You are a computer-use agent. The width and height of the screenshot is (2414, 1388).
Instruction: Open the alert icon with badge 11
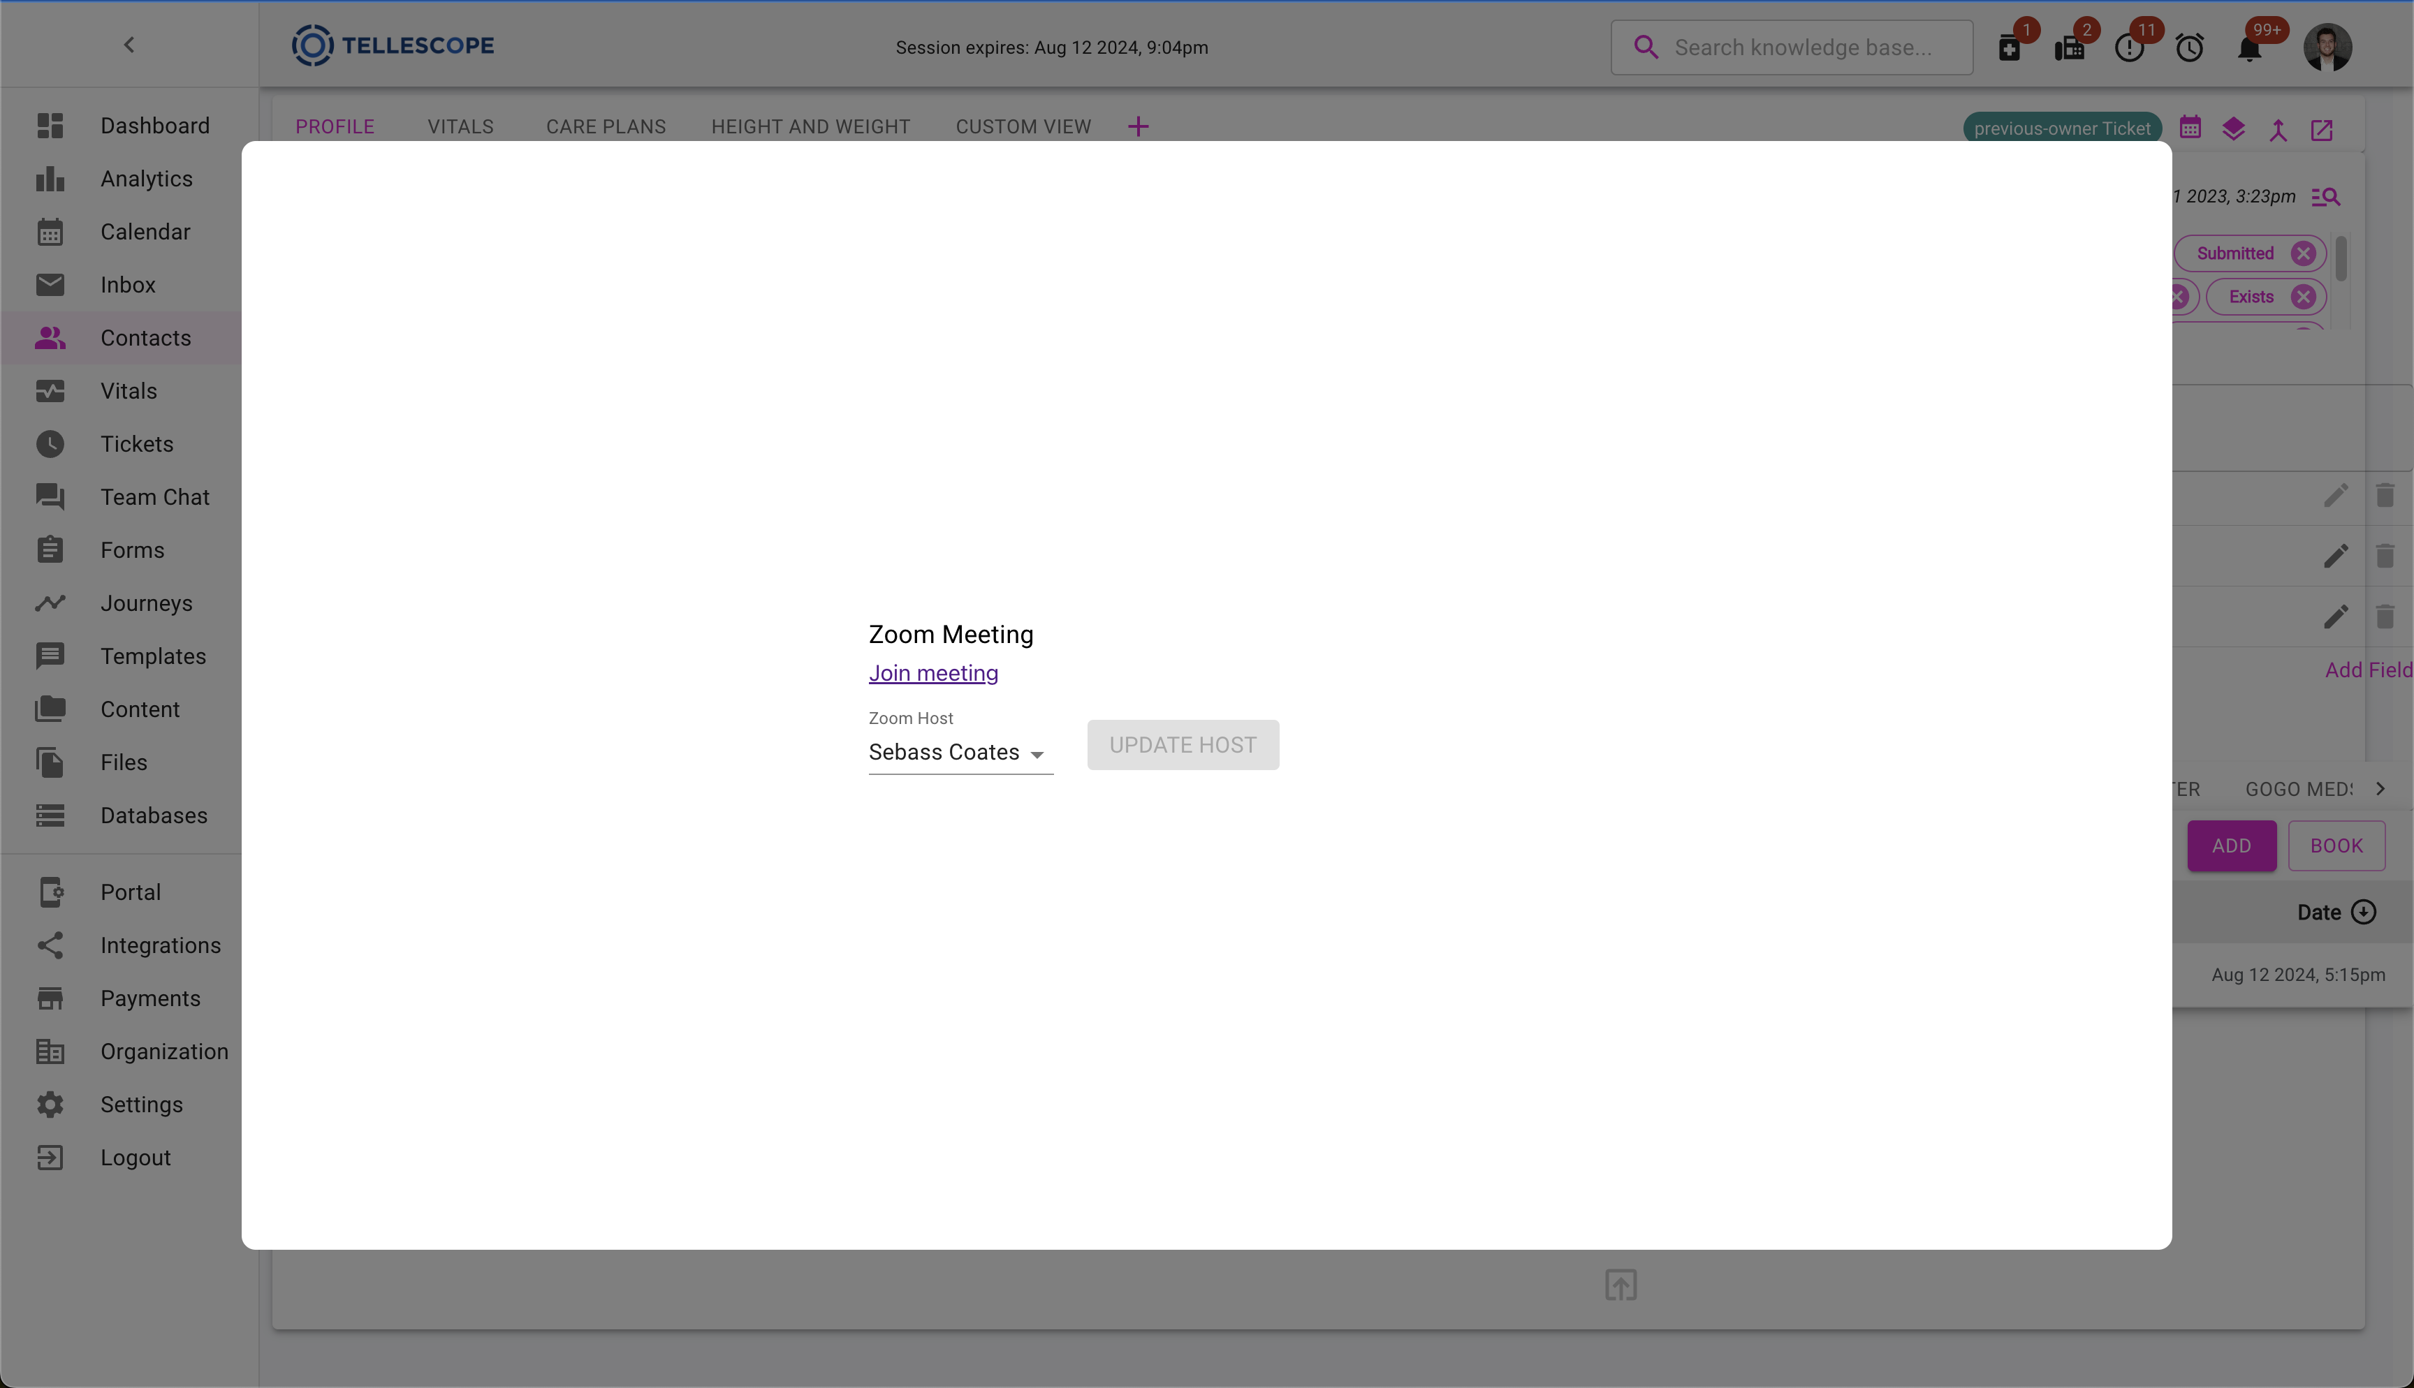2130,47
